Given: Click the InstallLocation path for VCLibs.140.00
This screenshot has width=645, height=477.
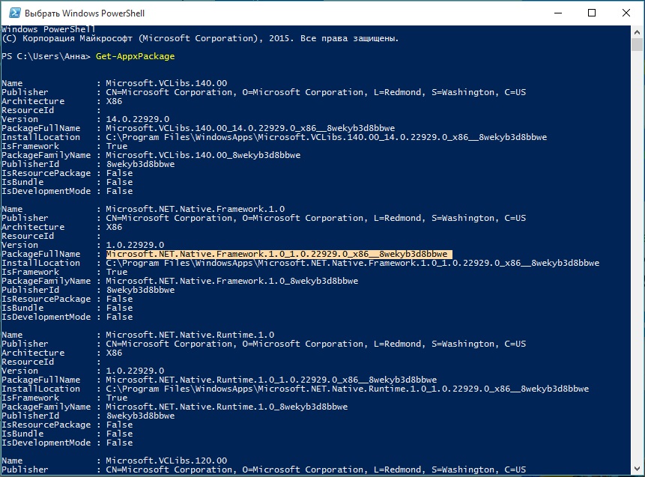Looking at the screenshot, I should pos(327,137).
